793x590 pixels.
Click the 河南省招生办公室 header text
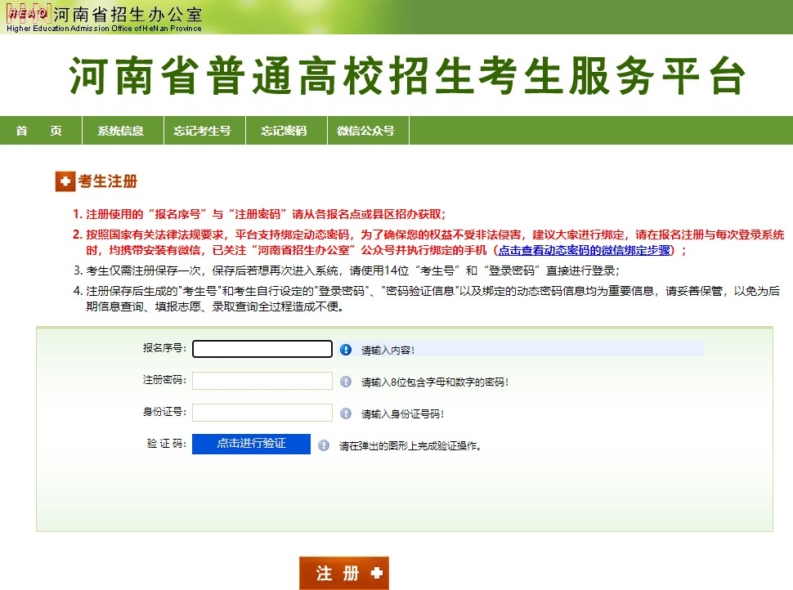click(x=127, y=14)
